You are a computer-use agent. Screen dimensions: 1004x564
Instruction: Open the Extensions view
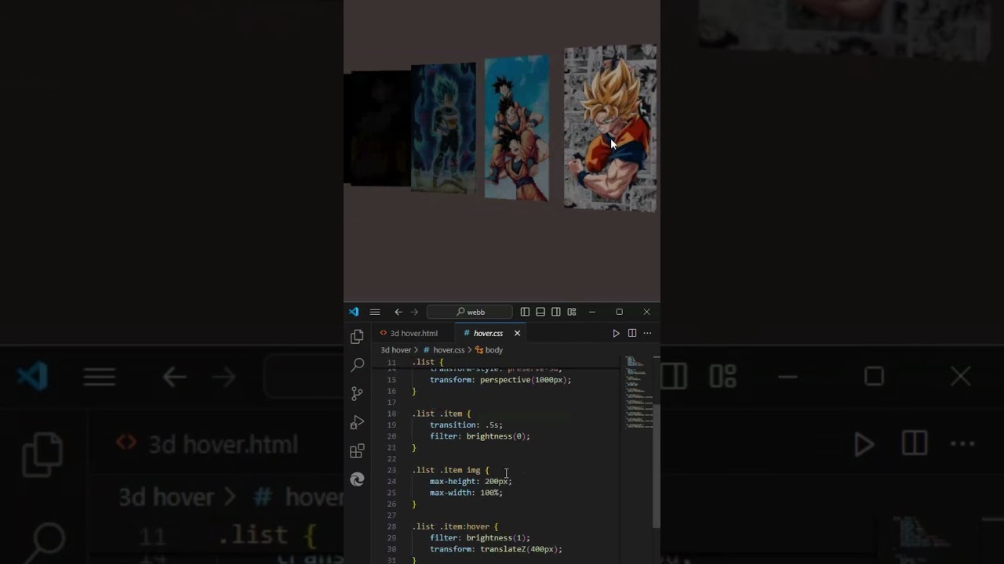pos(357,451)
